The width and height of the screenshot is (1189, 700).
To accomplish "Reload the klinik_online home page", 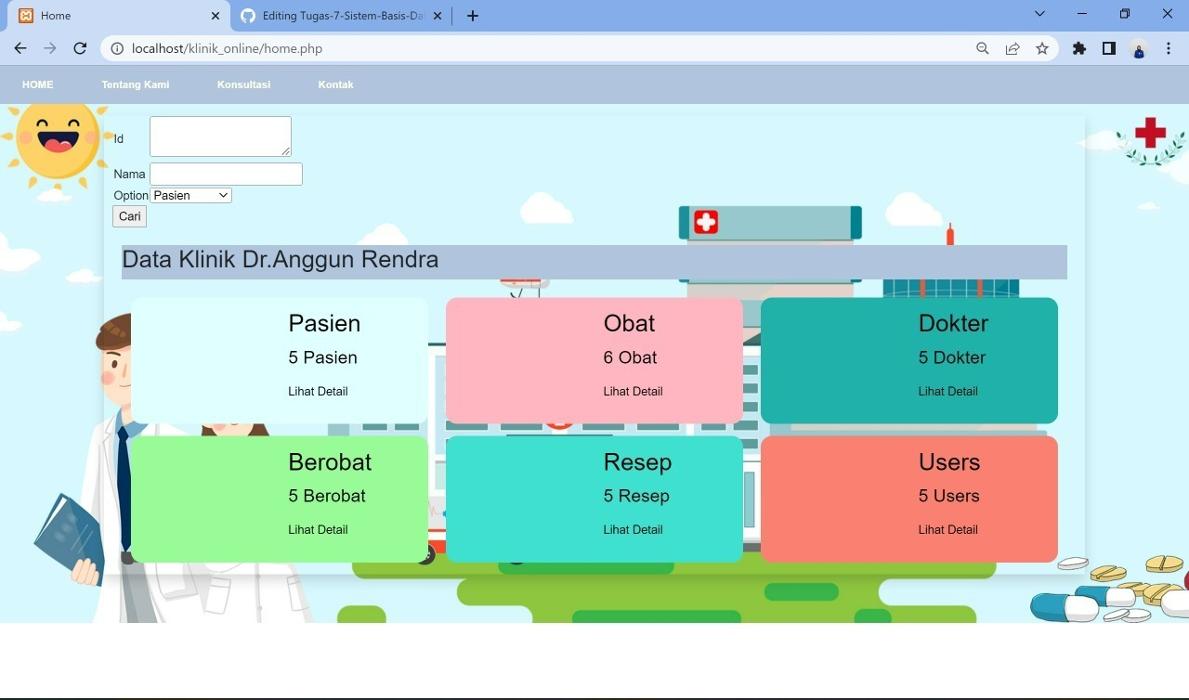I will coord(80,48).
